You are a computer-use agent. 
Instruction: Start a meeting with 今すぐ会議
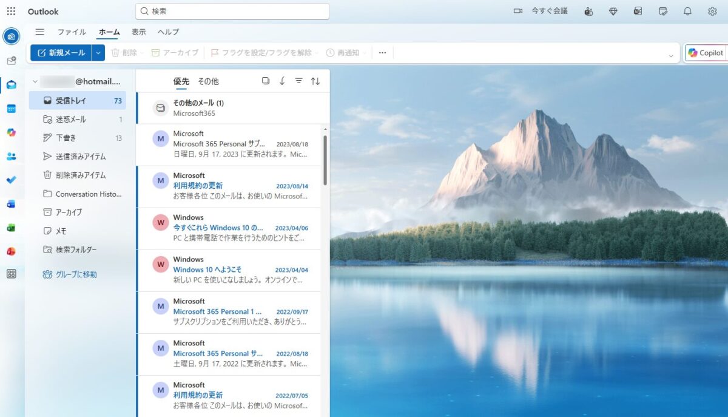point(541,11)
